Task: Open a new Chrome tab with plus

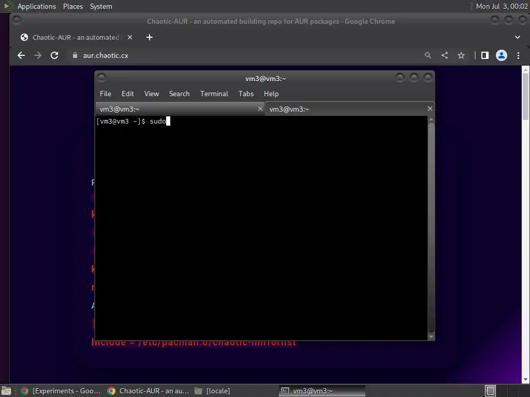Action: tap(150, 37)
